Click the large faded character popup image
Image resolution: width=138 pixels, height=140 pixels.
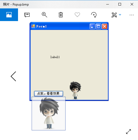pos(49,113)
